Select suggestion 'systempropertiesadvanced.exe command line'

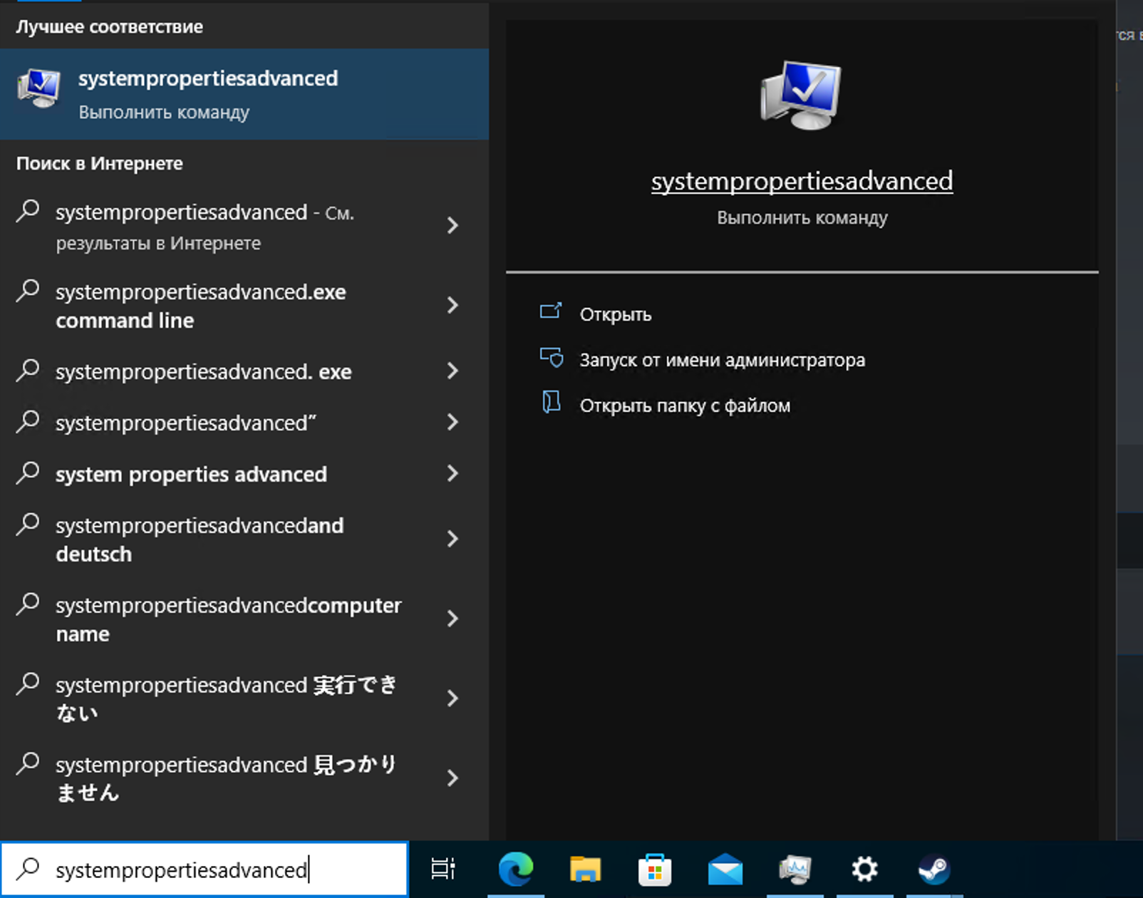pyautogui.click(x=244, y=306)
